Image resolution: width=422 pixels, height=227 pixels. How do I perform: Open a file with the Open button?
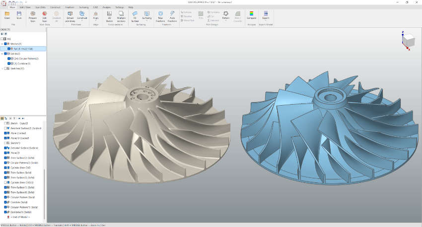coord(7,15)
